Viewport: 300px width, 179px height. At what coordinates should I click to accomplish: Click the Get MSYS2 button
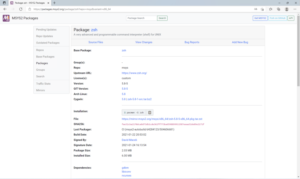tap(260, 18)
